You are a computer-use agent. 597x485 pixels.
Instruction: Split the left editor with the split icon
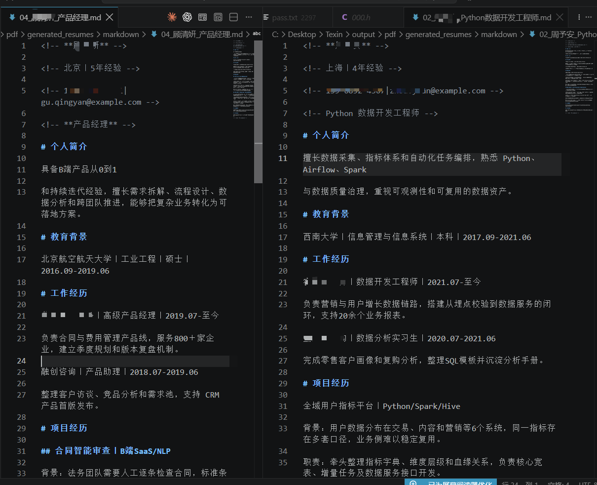coord(234,17)
